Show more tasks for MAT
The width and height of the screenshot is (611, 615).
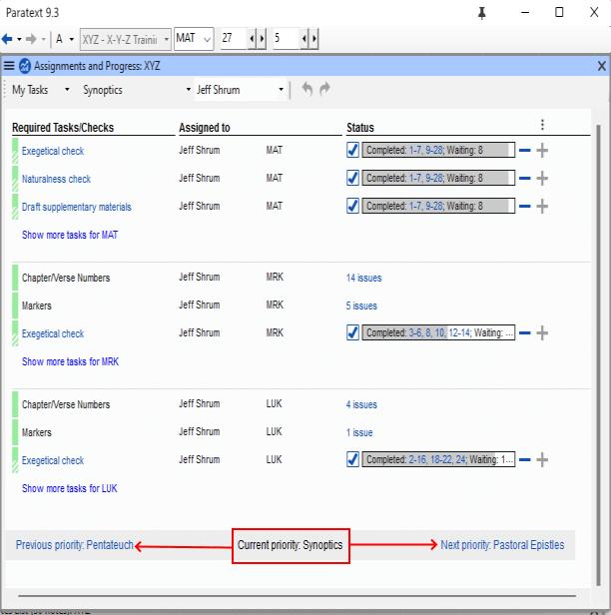(70, 235)
